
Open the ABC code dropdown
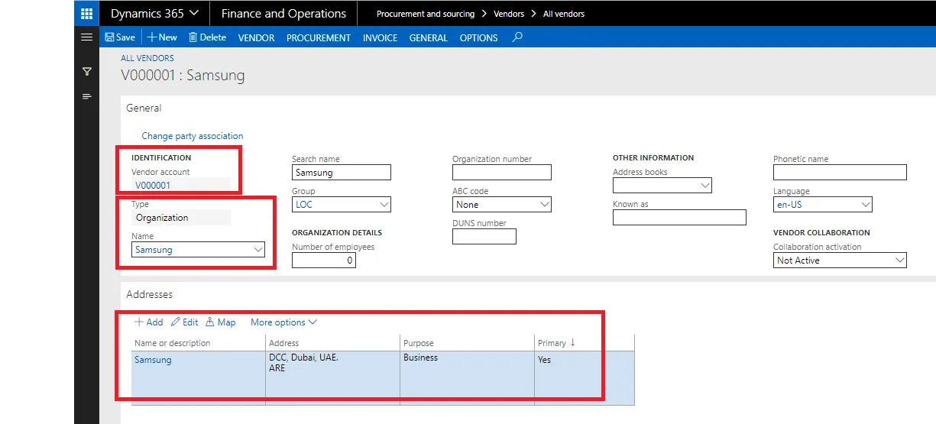coord(544,205)
